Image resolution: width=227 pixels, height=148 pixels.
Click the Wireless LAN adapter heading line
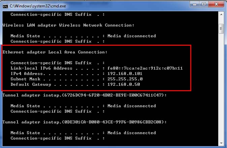pos(68,25)
